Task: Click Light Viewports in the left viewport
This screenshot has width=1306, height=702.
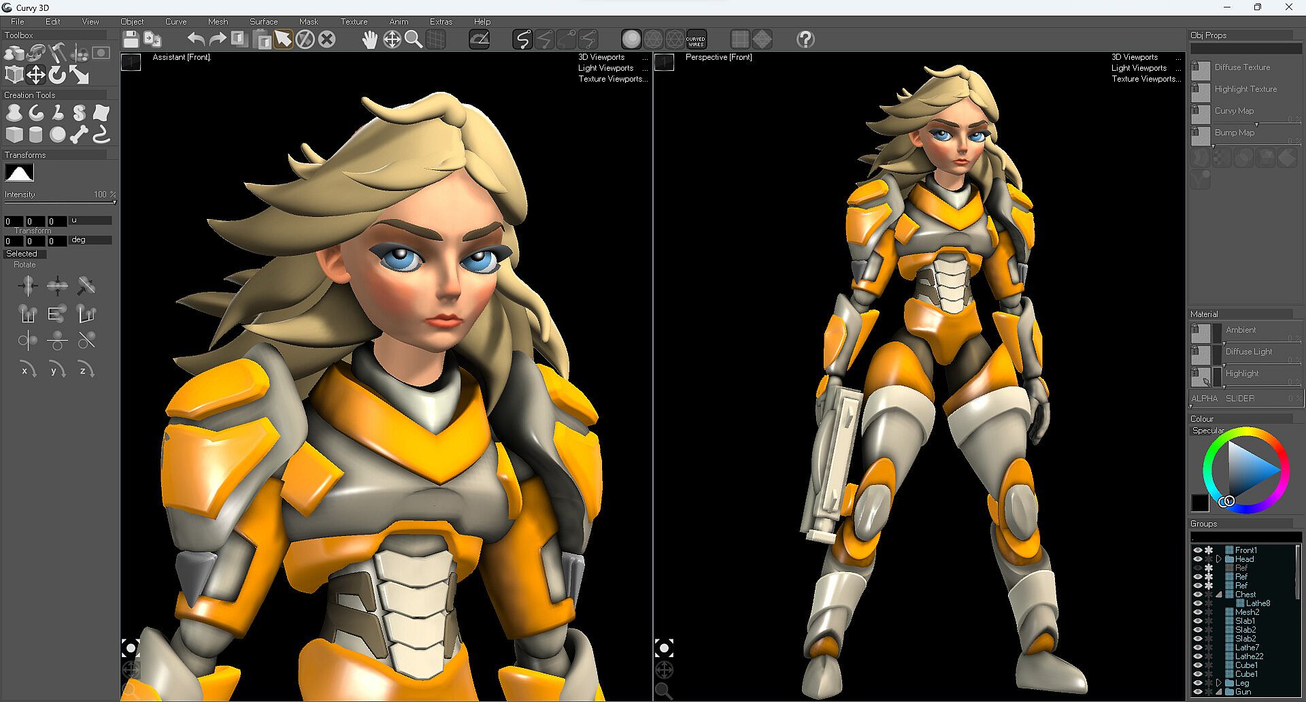Action: [x=605, y=68]
